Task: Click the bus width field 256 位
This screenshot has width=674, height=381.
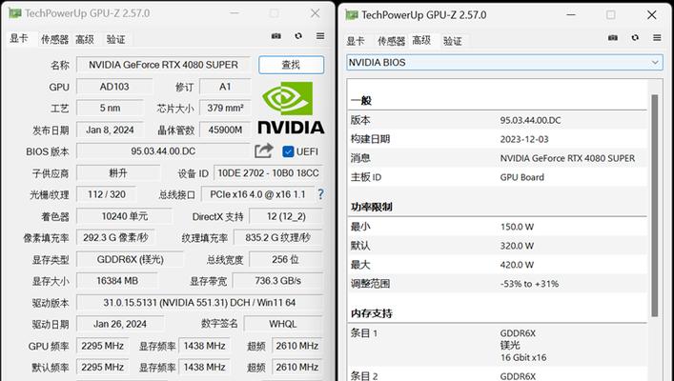Action: [286, 259]
